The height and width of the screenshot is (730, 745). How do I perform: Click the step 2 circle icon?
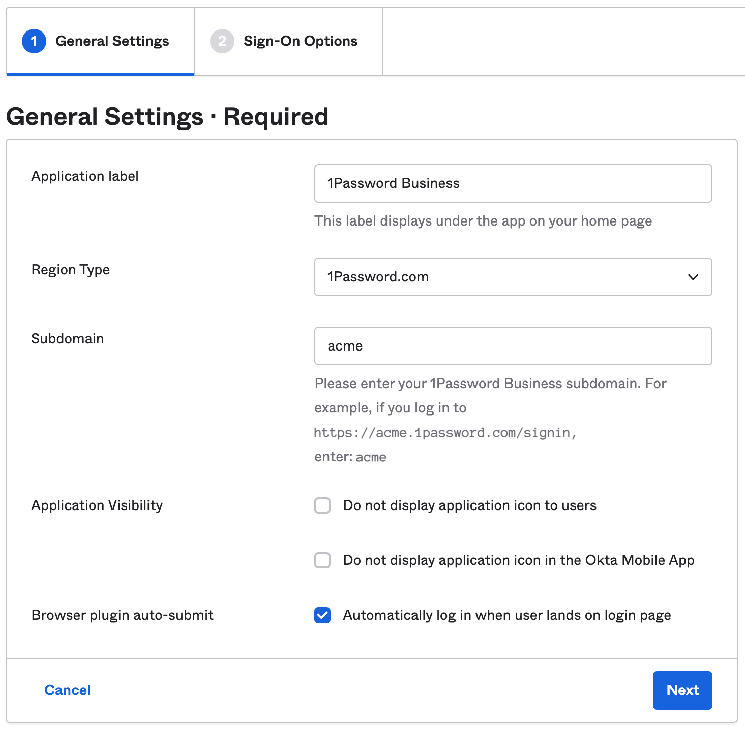tap(222, 41)
